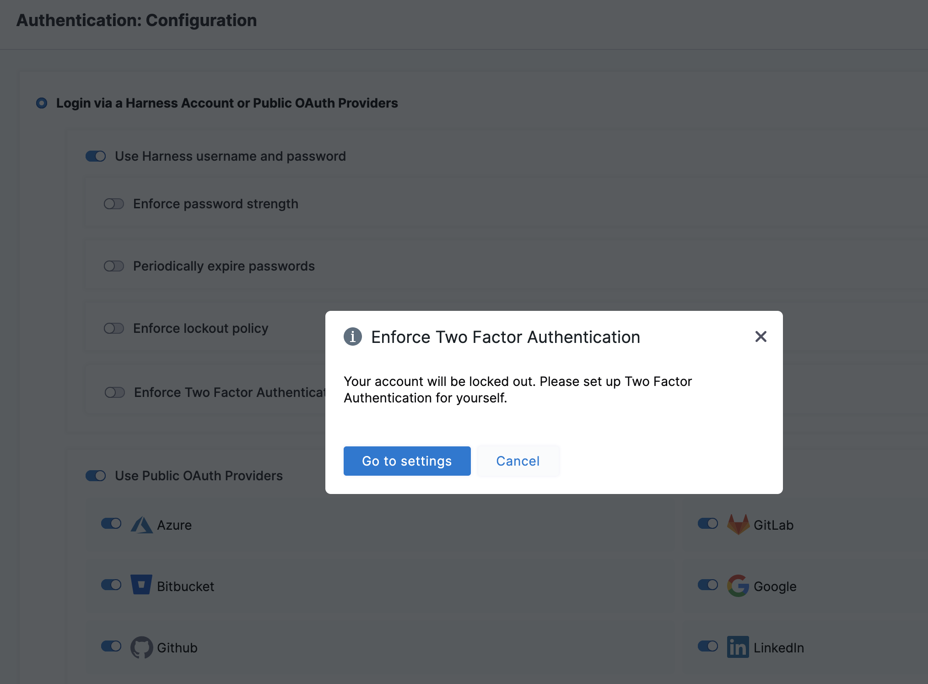Switch off the Google provider toggle
Screen dimensions: 928x684
[708, 585]
